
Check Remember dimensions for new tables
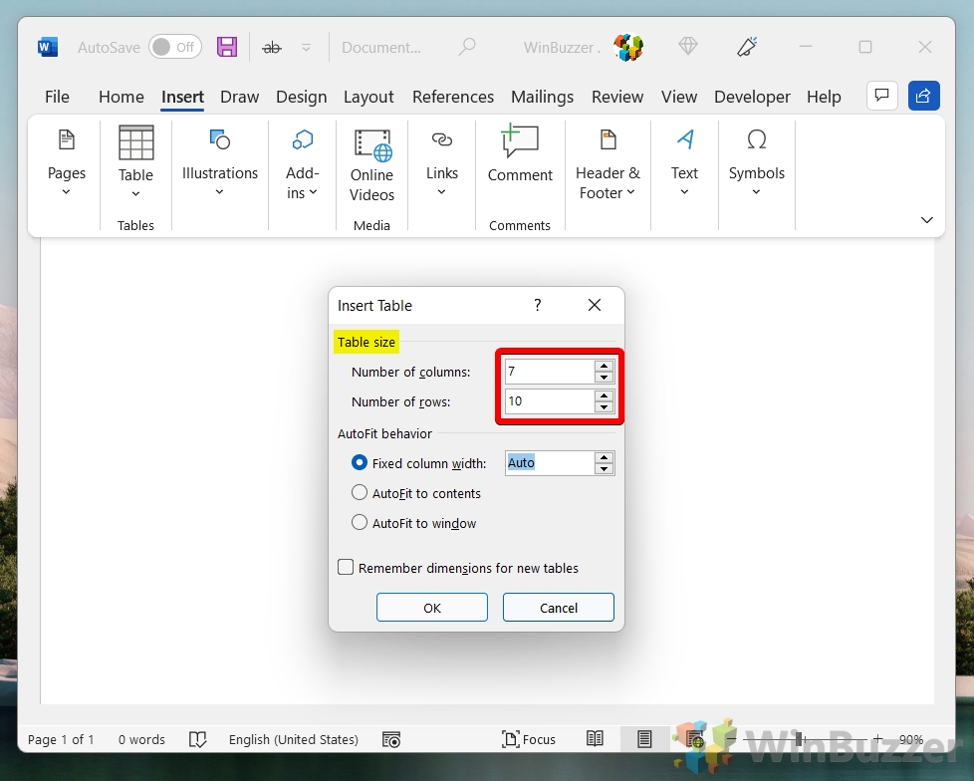click(346, 567)
